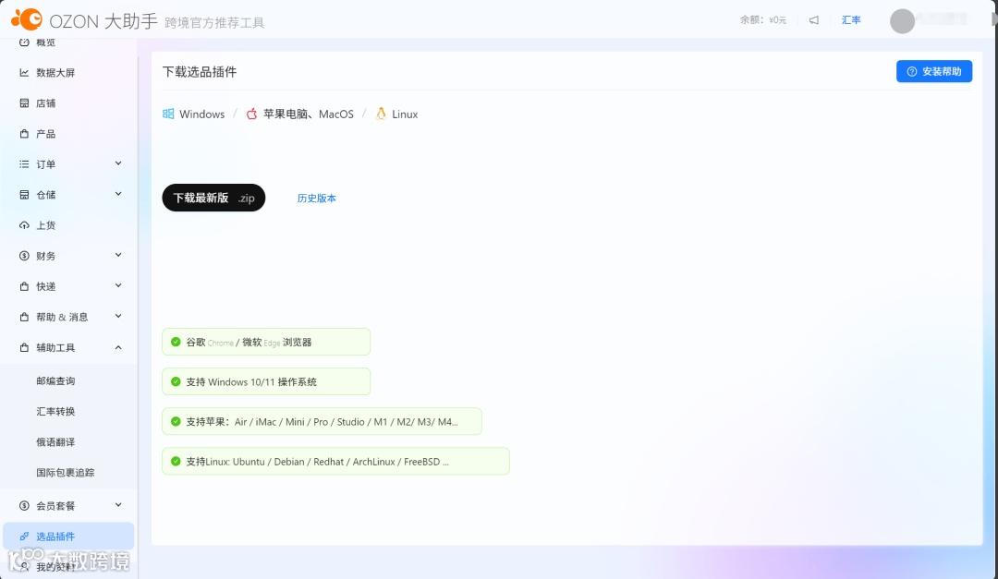998x579 pixels.
Task: Click the 辅助工具 toolbox icon
Action: pyautogui.click(x=24, y=347)
